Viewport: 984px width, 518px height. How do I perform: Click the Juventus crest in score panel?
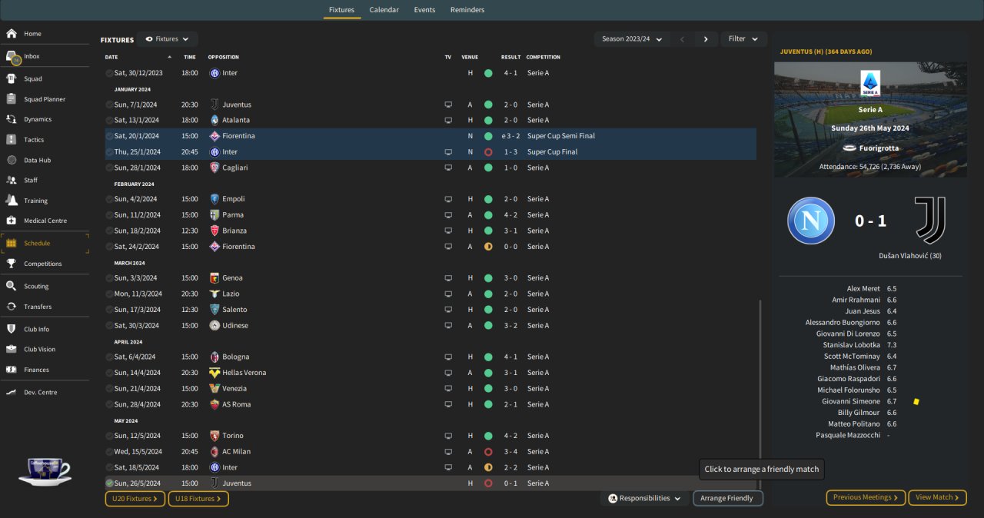[930, 220]
